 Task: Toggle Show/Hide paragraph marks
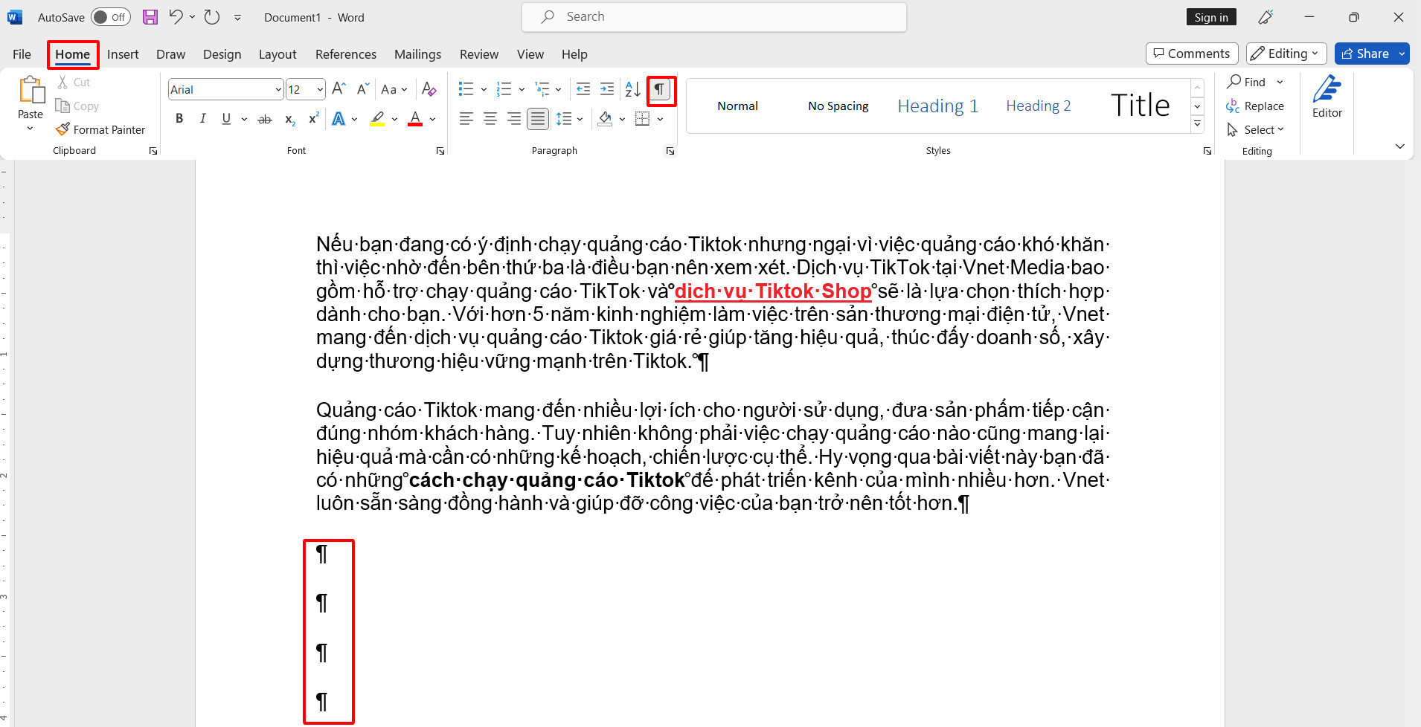point(660,90)
